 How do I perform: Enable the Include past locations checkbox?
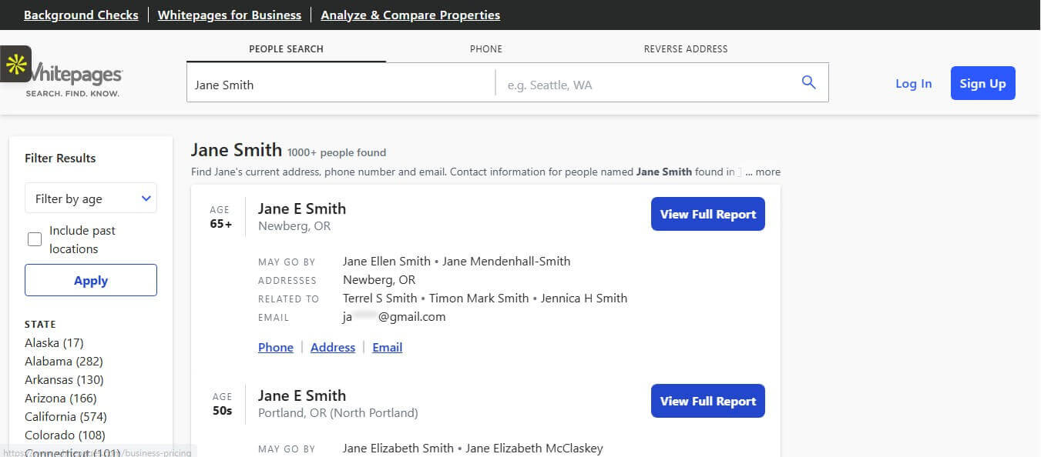pyautogui.click(x=34, y=239)
